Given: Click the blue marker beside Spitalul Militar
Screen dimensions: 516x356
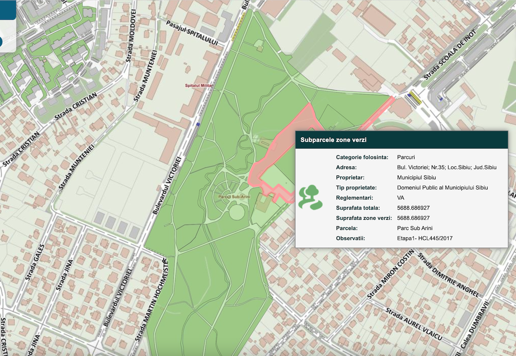Looking at the screenshot, I should pyautogui.click(x=197, y=124).
